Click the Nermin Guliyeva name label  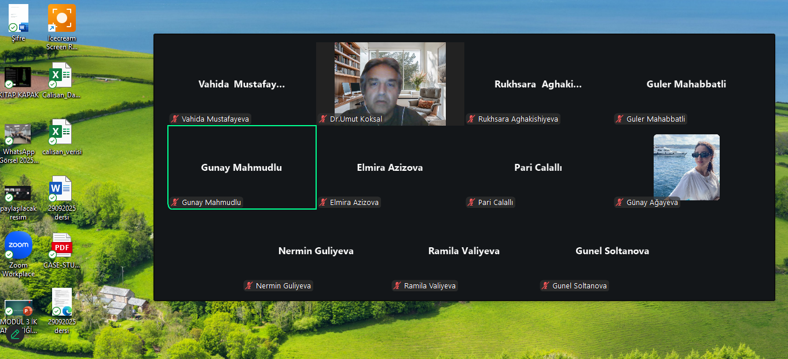(x=283, y=285)
